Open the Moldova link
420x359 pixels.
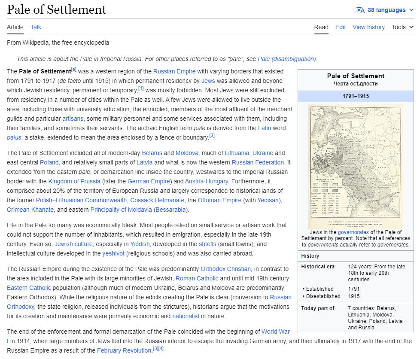pyautogui.click(x=187, y=153)
